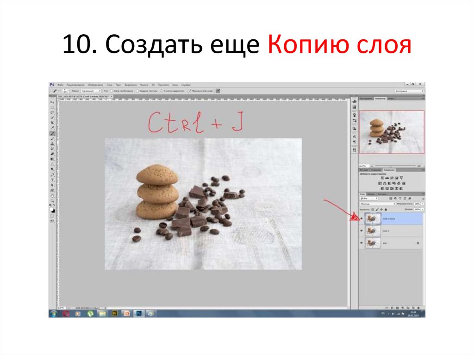This screenshot has height=355, width=474.
Task: Open the workspace switcher dropdown
Action: pyautogui.click(x=409, y=91)
